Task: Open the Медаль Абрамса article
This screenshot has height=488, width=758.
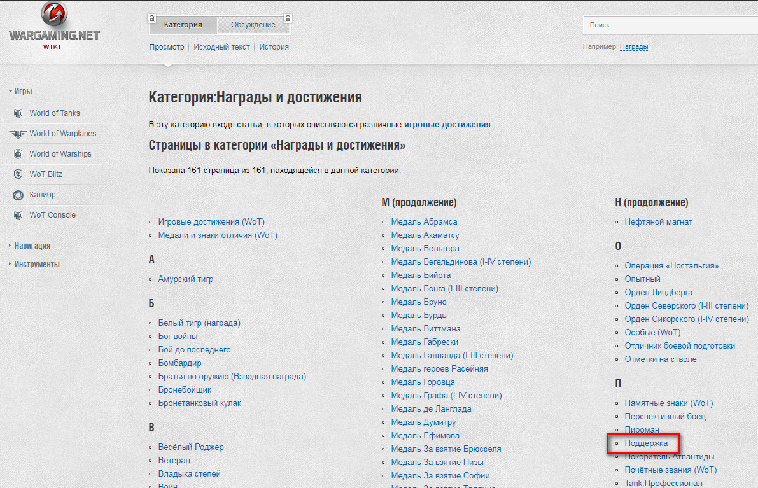Action: 424,222
